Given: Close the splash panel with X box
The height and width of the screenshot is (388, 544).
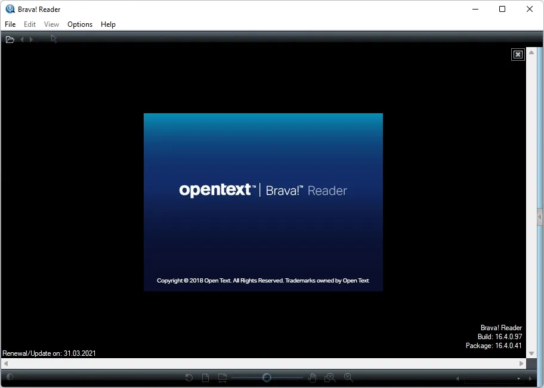Looking at the screenshot, I should (518, 54).
